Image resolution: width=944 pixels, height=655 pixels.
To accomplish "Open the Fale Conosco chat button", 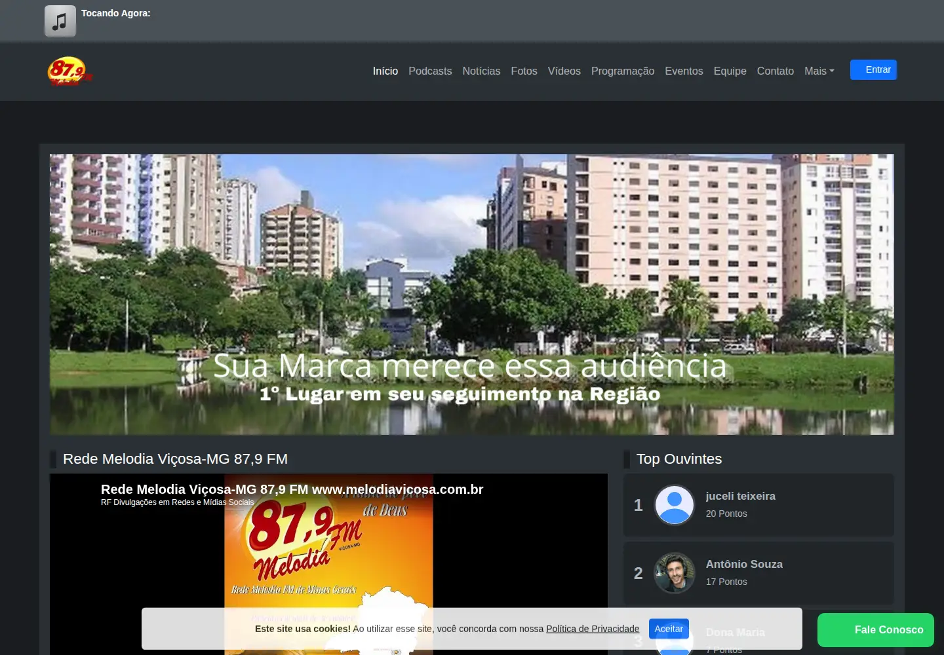I will coord(876,630).
